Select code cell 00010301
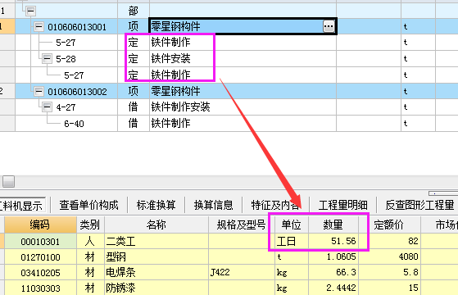458x295 pixels. point(40,241)
